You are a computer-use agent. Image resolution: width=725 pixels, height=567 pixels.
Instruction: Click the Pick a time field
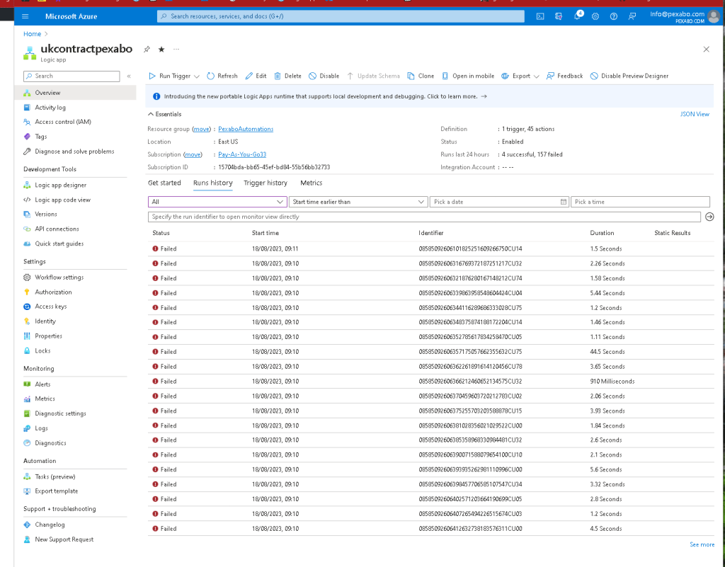pyautogui.click(x=640, y=202)
